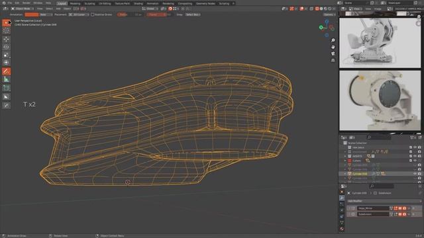424x238 pixels.
Task: Open the Physics properties tab
Action: pos(342,210)
